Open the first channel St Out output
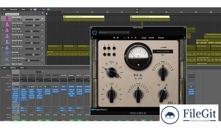The width and height of the screenshot is (221, 128). tap(16, 115)
